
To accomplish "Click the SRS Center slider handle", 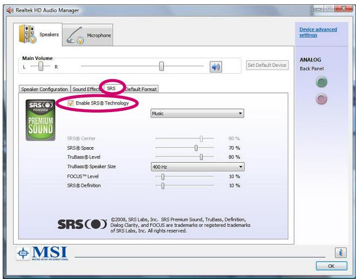I will pos(201,139).
